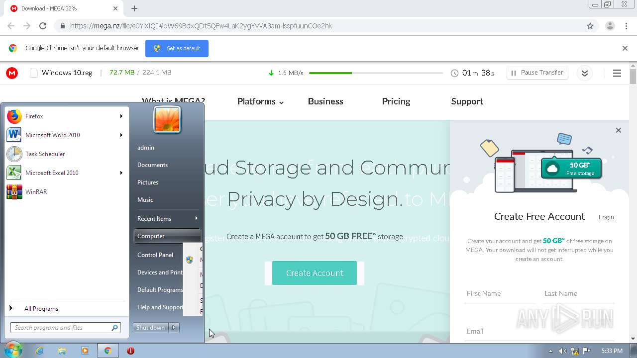This screenshot has width=637, height=358.
Task: Open Pictures from the Start menu
Action: coord(167,182)
